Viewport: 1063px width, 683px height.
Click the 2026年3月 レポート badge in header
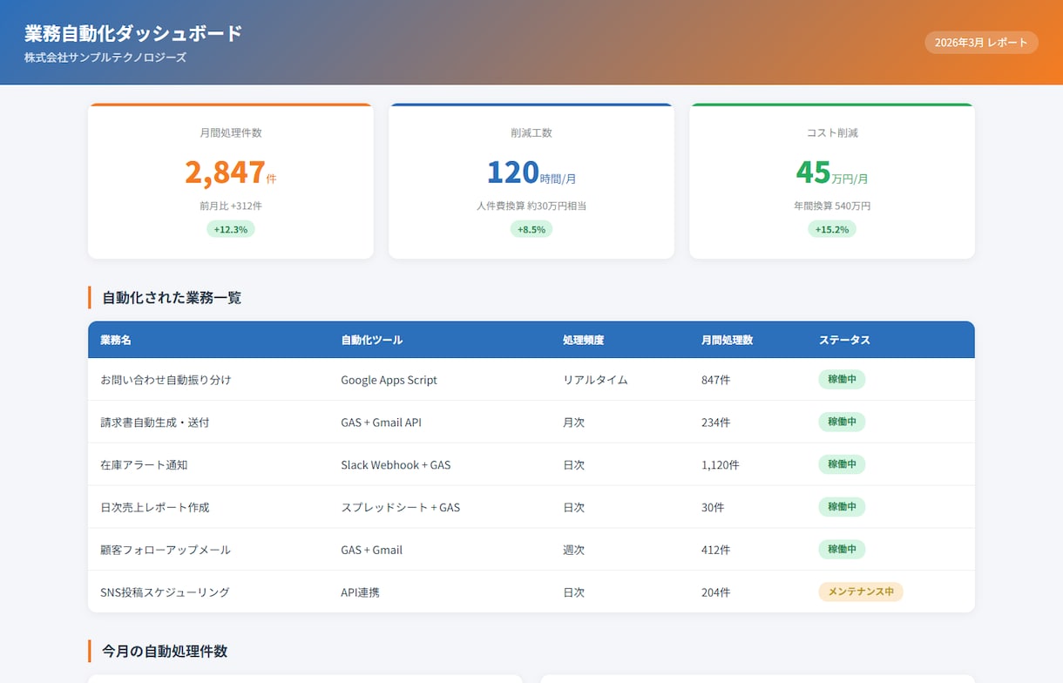(981, 43)
